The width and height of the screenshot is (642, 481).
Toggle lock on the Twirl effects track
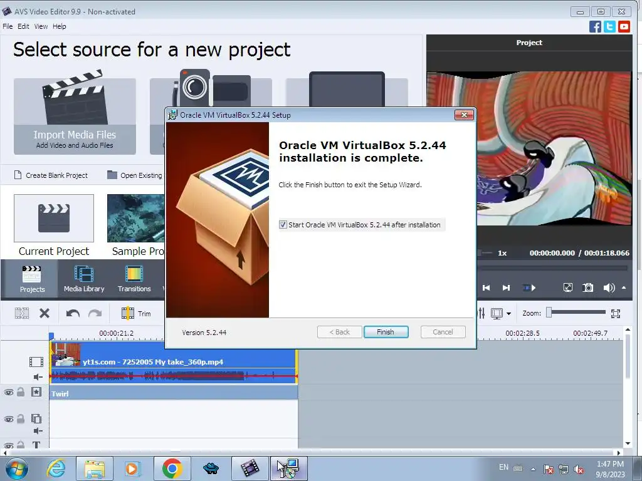tap(21, 392)
